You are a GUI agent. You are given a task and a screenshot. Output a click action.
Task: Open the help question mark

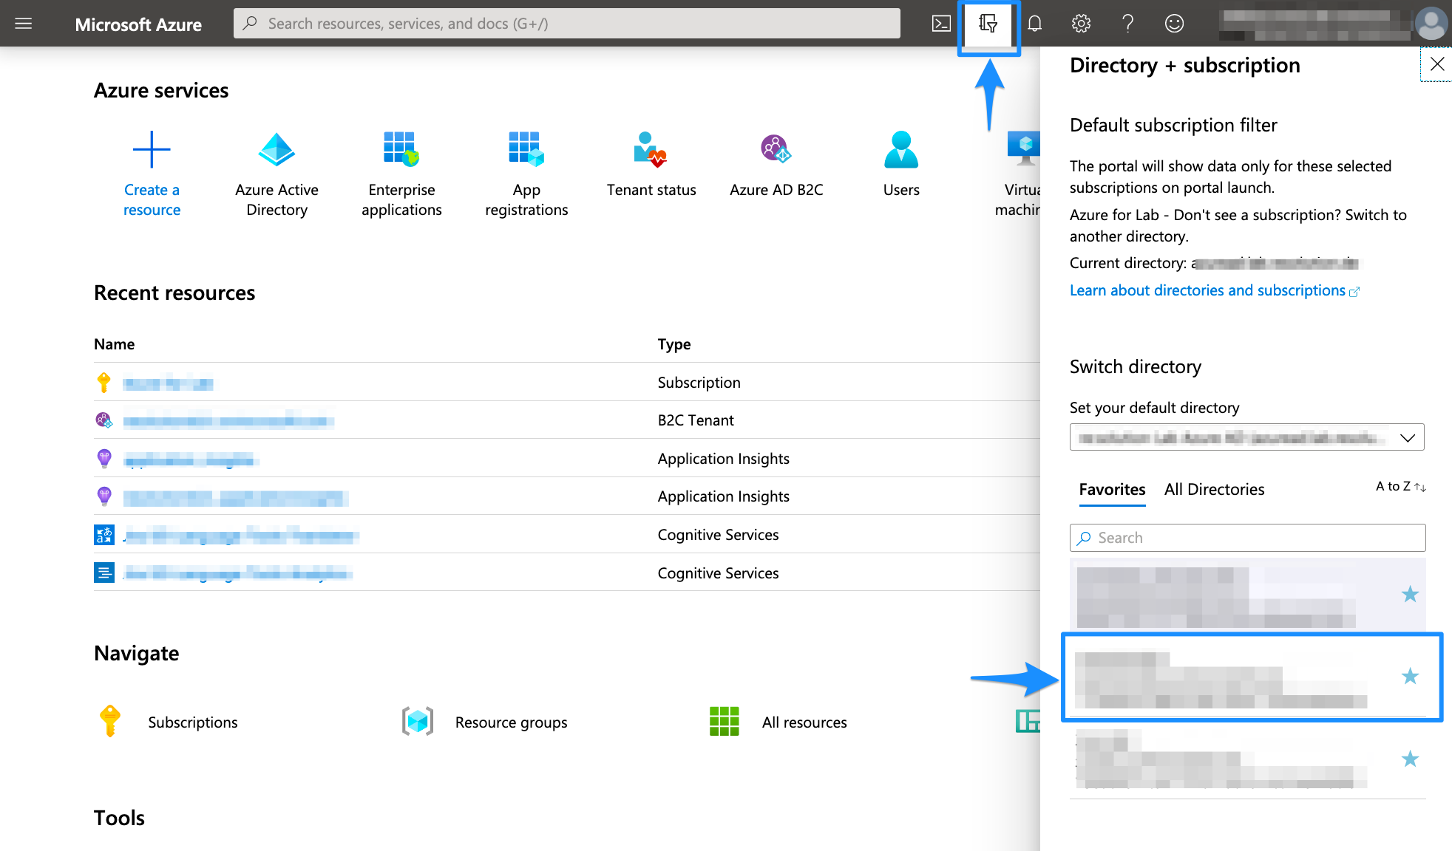tap(1127, 24)
